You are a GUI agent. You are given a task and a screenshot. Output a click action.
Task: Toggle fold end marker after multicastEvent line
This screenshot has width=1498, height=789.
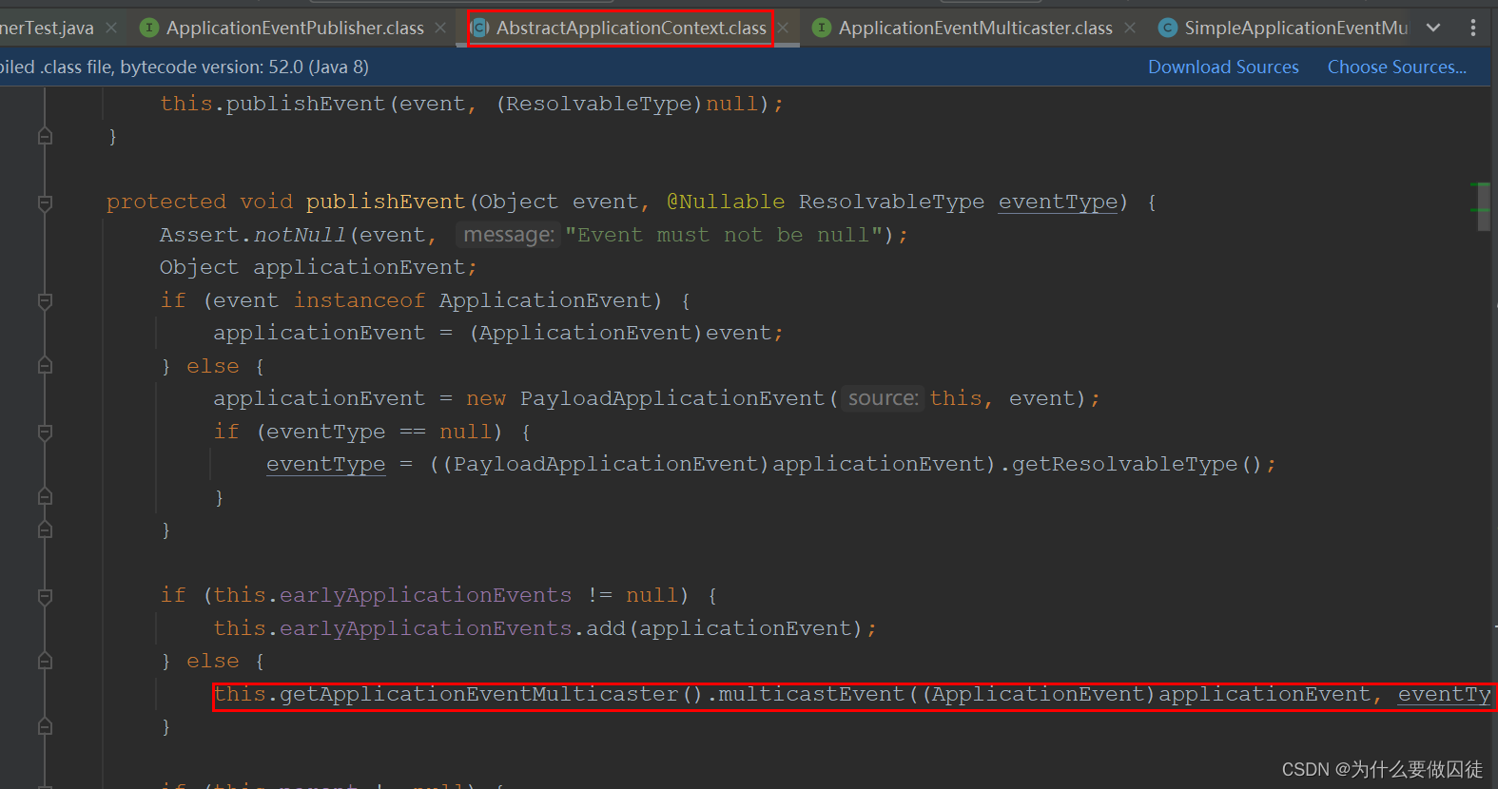tap(45, 727)
